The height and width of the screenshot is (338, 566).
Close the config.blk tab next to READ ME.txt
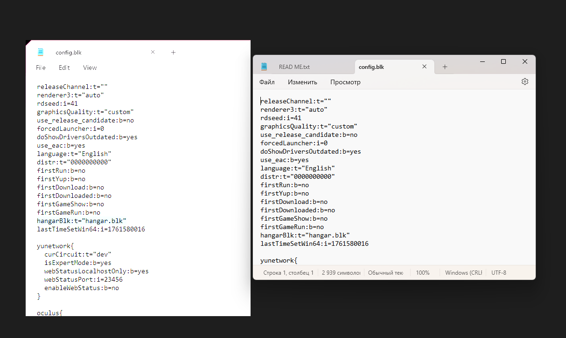[424, 67]
